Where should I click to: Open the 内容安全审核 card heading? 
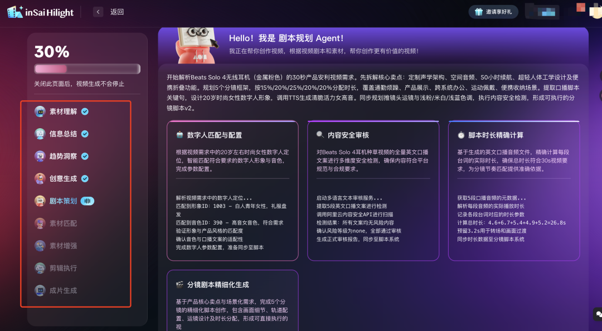(x=348, y=135)
